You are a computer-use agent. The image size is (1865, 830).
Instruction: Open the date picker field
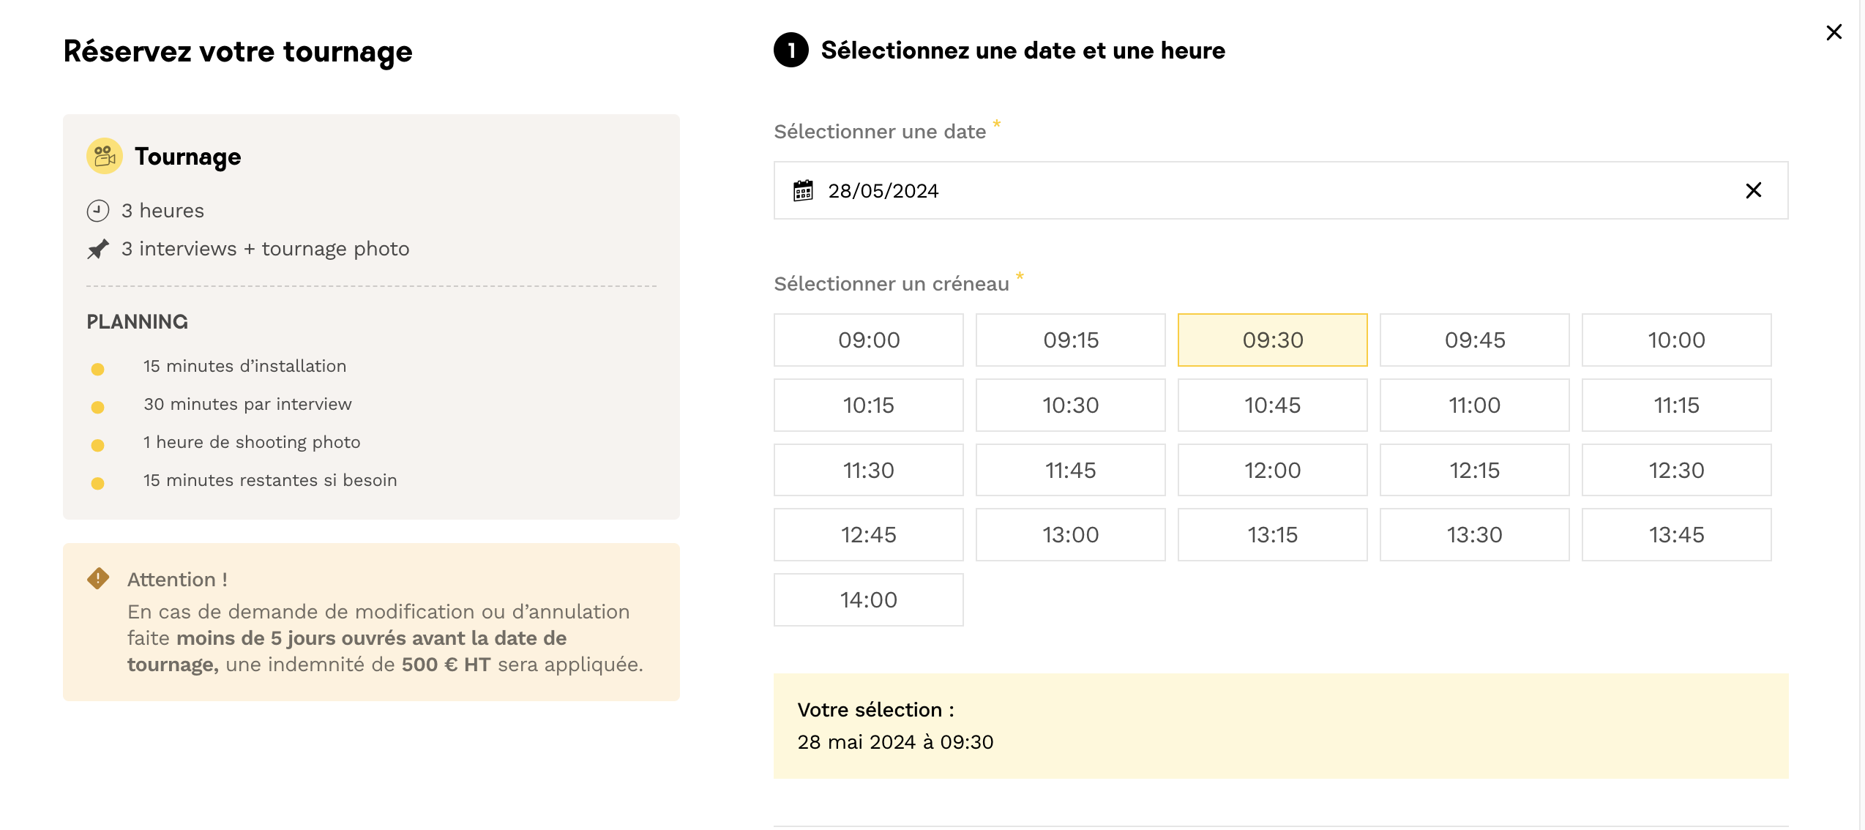[1244, 191]
